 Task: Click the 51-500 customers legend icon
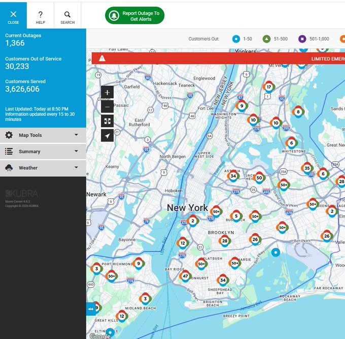pyautogui.click(x=266, y=39)
